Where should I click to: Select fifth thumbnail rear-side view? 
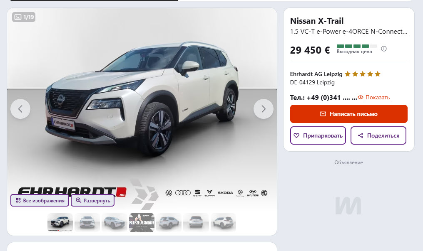click(x=169, y=222)
